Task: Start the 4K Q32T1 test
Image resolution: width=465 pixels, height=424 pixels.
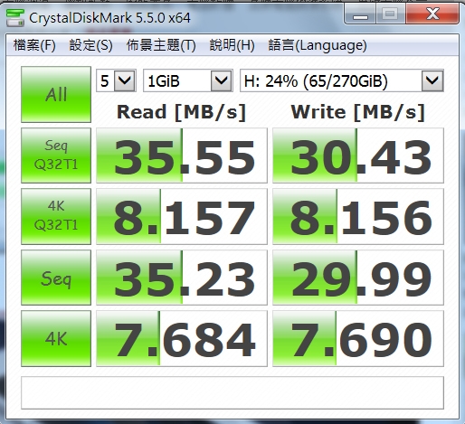Action: point(56,216)
